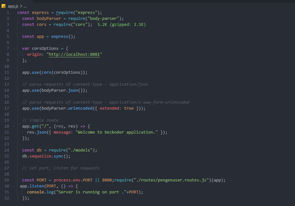Click line number 17 in gutter
Viewport: 295px width, 206px height.
[7, 108]
